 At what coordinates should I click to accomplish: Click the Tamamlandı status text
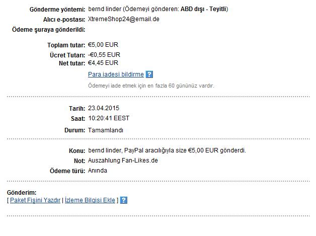coord(105,130)
